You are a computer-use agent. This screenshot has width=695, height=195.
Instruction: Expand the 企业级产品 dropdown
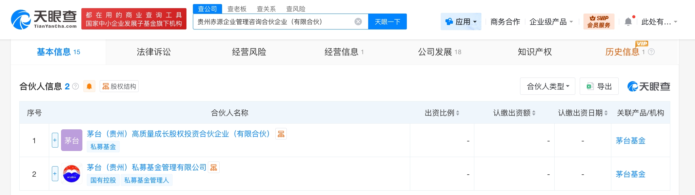[551, 22]
